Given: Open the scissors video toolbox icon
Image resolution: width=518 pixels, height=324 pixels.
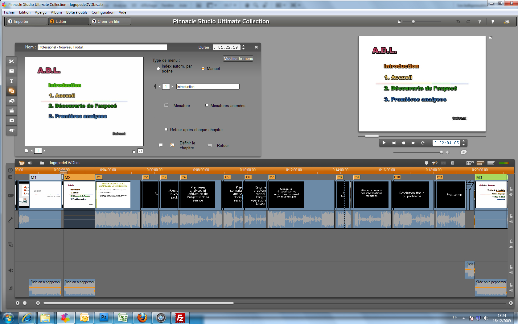Looking at the screenshot, I should (x=11, y=61).
